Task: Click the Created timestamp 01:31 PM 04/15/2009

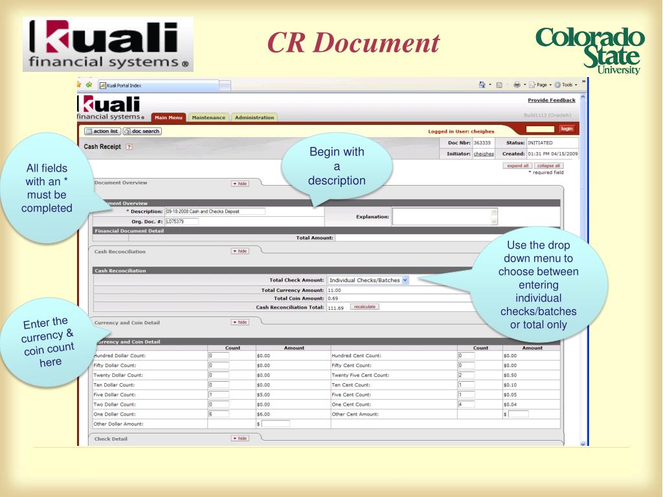Action: (x=553, y=154)
